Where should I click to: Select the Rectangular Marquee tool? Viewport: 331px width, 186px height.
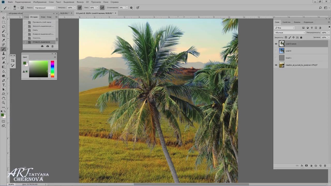click(x=4, y=22)
